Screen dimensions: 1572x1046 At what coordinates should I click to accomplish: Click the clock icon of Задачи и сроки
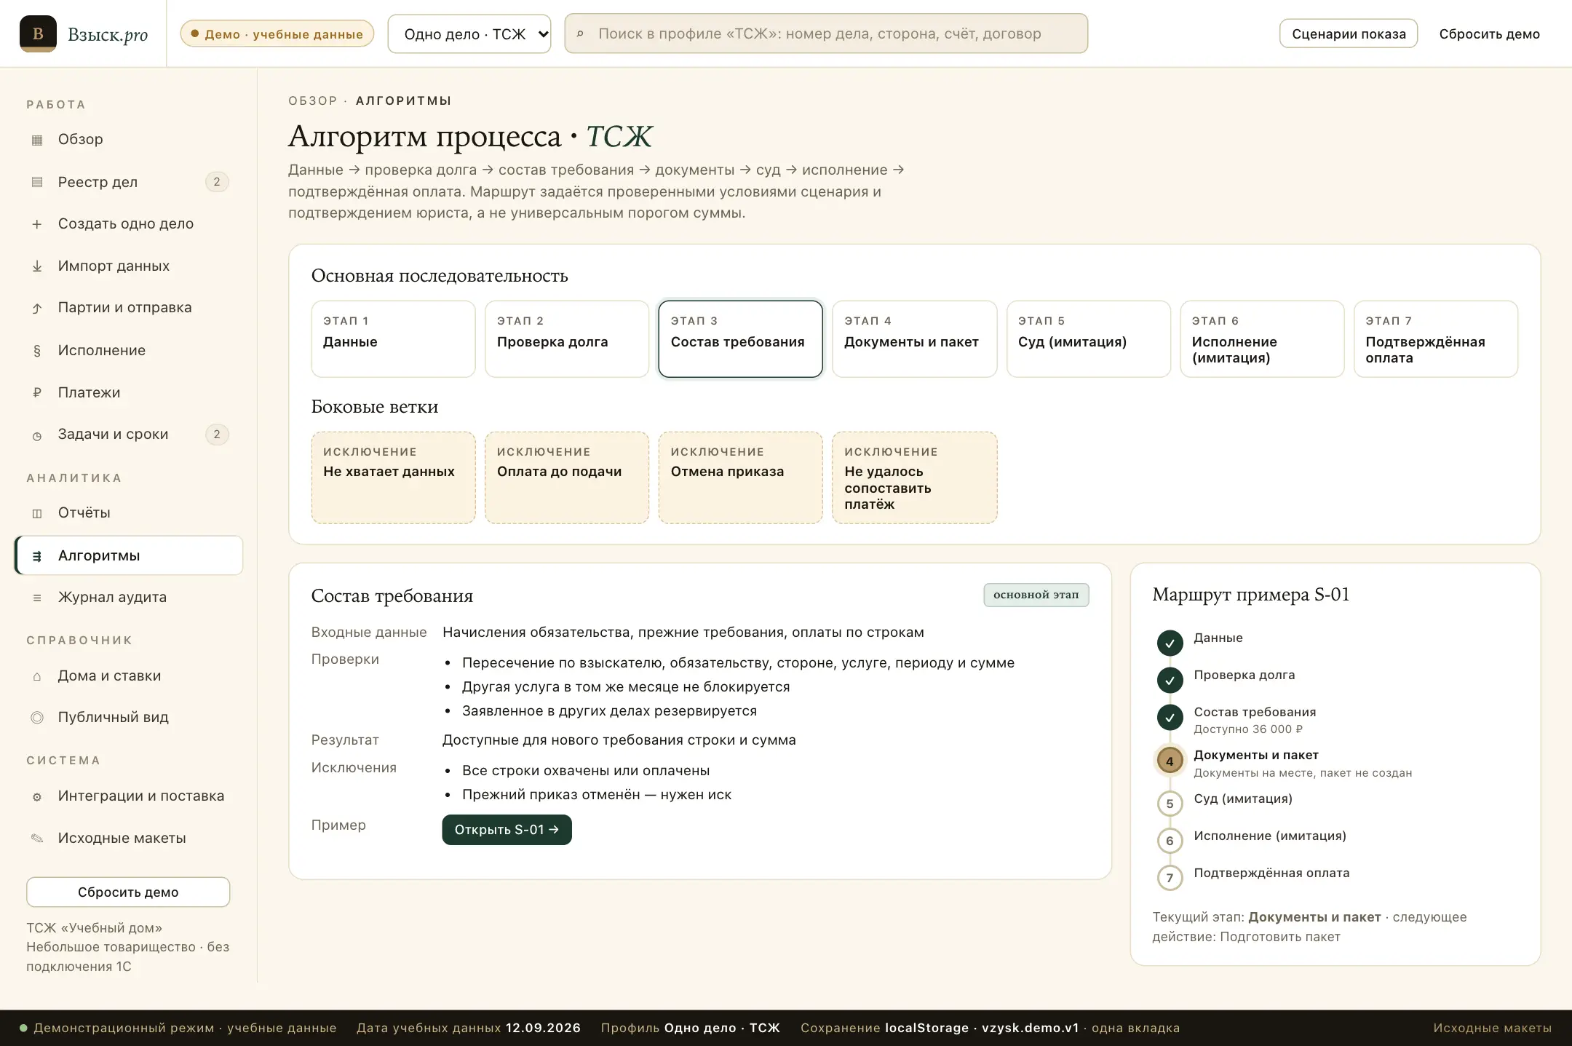37,435
